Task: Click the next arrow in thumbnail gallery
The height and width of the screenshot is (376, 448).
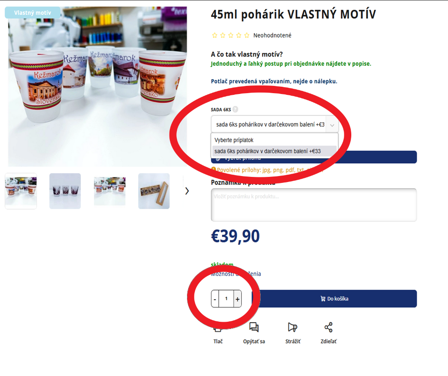Action: [x=187, y=191]
